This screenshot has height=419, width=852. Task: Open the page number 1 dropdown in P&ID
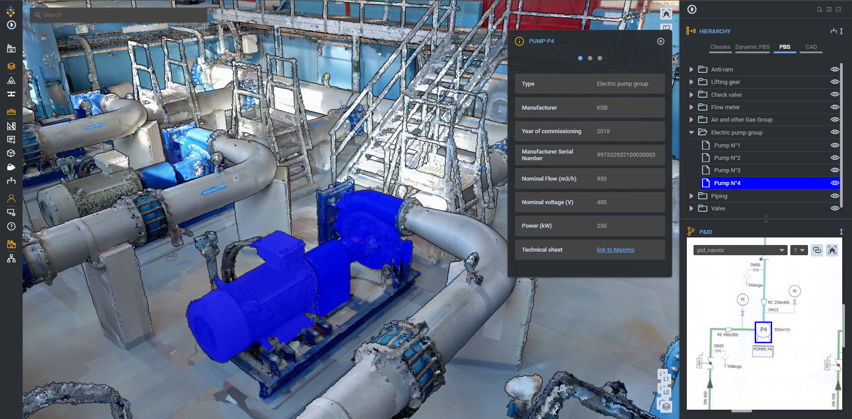[799, 250]
